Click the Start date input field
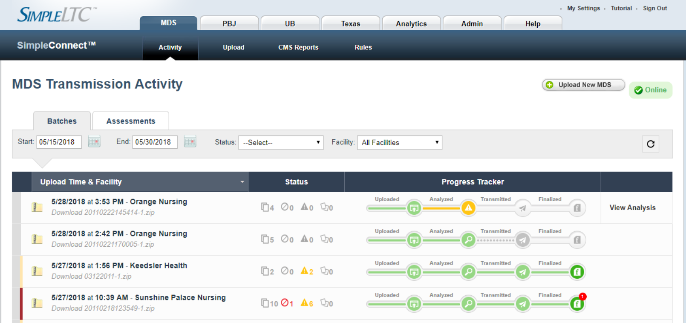This screenshot has width=686, height=323. (x=59, y=142)
